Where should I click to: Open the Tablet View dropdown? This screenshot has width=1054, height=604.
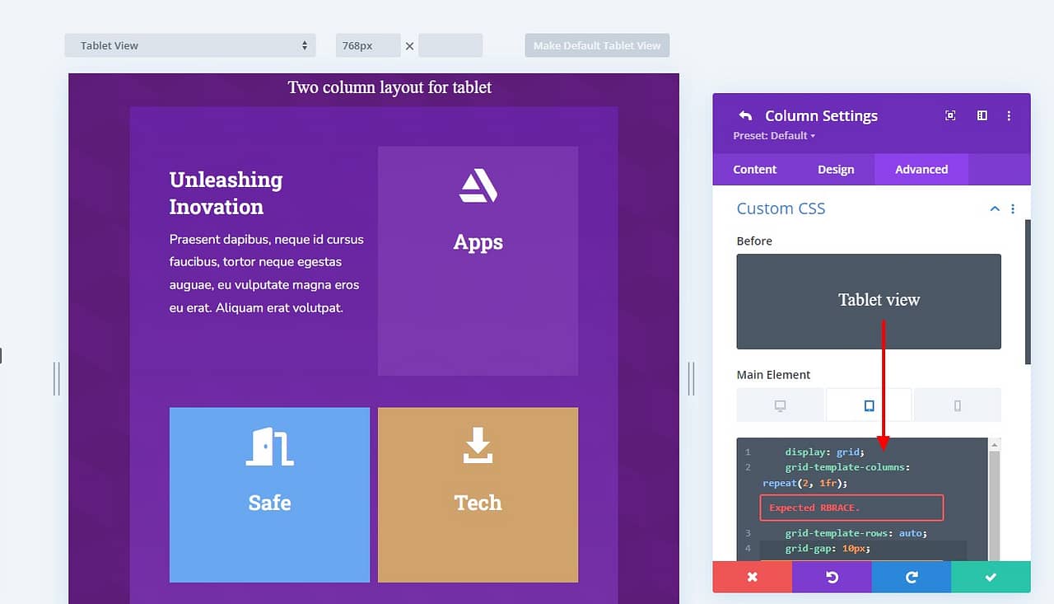tap(190, 45)
